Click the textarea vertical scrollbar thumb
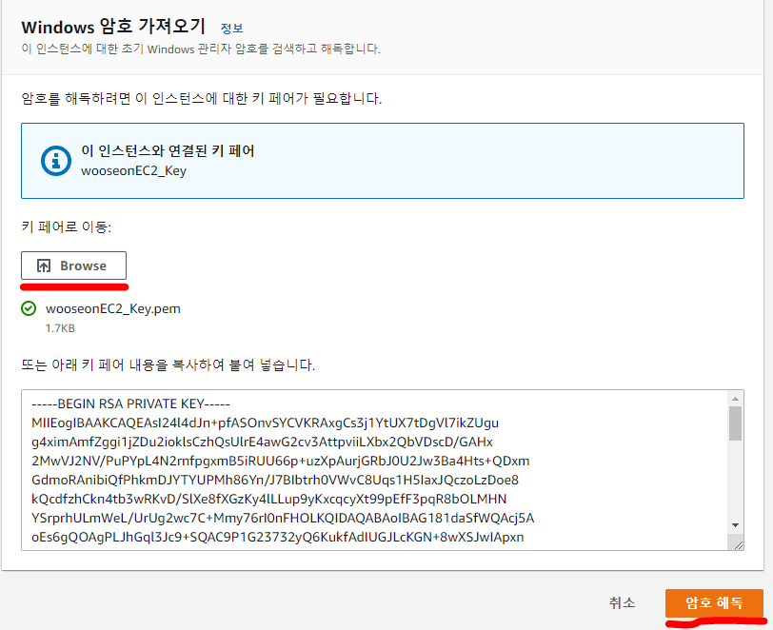 pyautogui.click(x=735, y=423)
